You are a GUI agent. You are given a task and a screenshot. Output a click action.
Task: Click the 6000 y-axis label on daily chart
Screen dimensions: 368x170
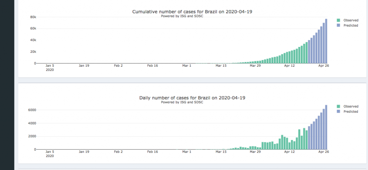coord(31,110)
